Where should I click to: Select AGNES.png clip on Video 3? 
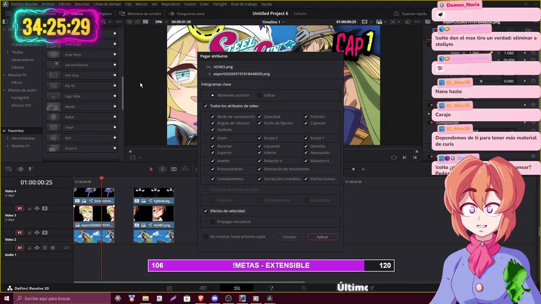pyautogui.click(x=154, y=217)
